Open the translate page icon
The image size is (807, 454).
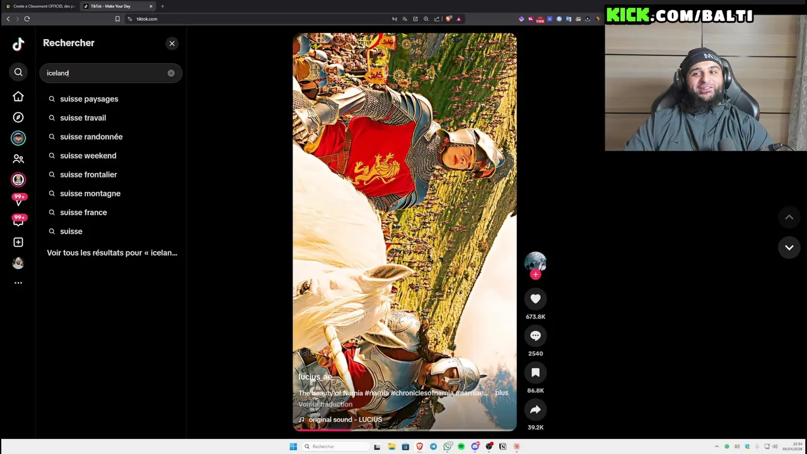point(405,19)
